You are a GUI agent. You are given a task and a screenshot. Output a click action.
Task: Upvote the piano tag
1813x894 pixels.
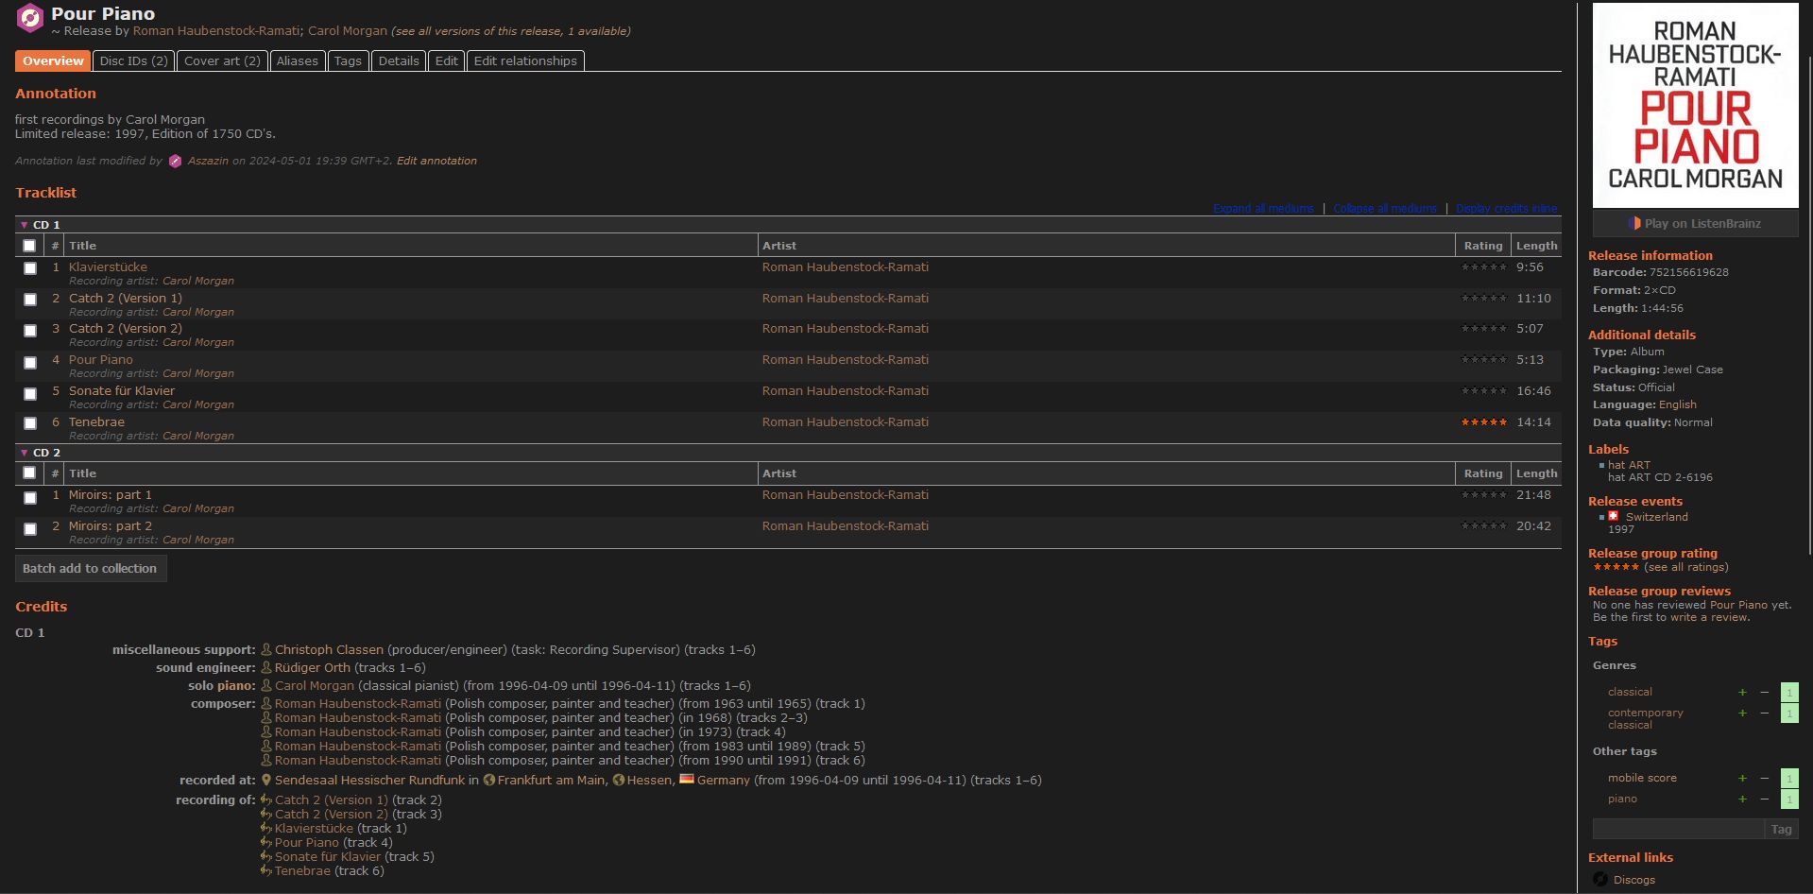(x=1742, y=799)
